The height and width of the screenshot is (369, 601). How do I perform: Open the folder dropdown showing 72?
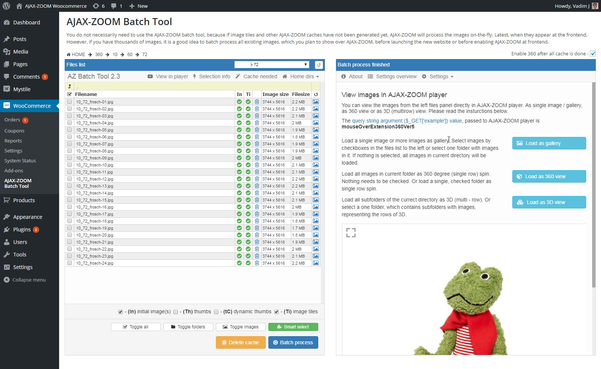272,65
